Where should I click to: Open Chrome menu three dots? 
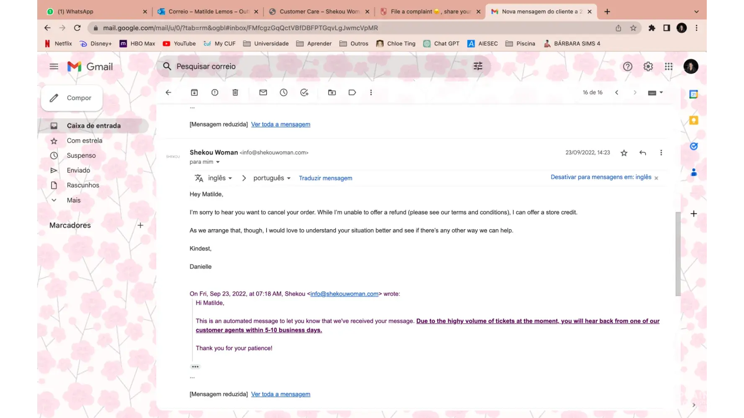click(696, 28)
